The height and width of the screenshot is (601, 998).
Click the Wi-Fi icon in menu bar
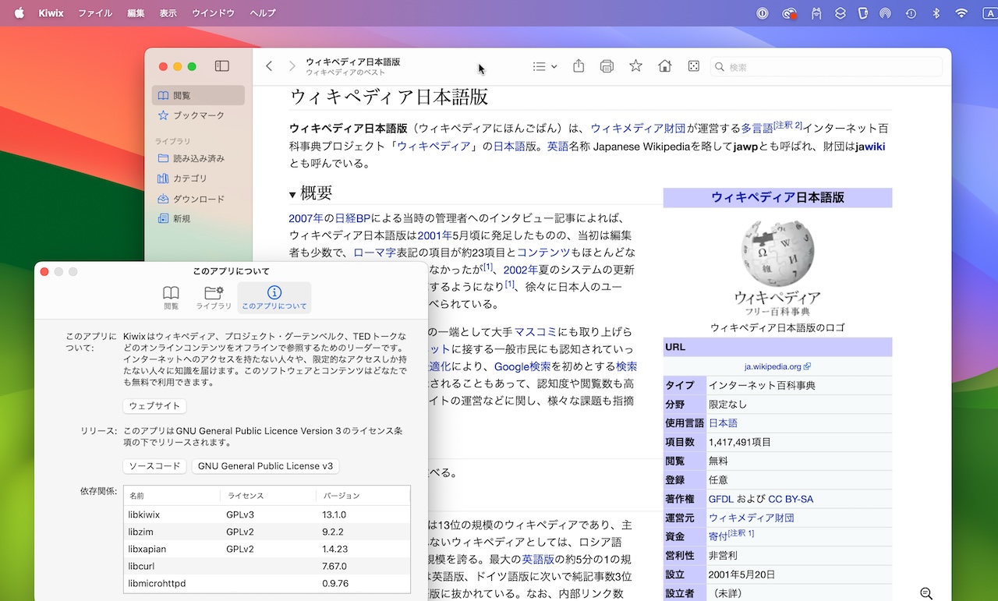pyautogui.click(x=961, y=13)
